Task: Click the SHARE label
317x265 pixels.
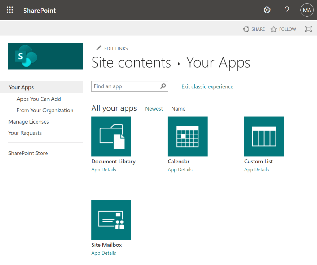Action: [258, 29]
